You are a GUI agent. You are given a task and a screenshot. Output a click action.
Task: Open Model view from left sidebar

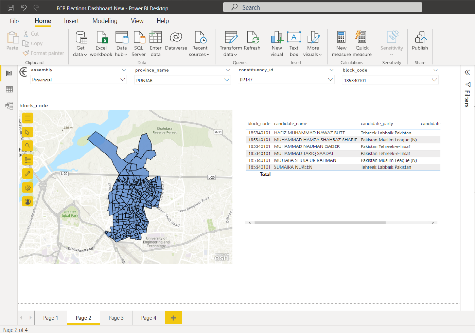9,105
